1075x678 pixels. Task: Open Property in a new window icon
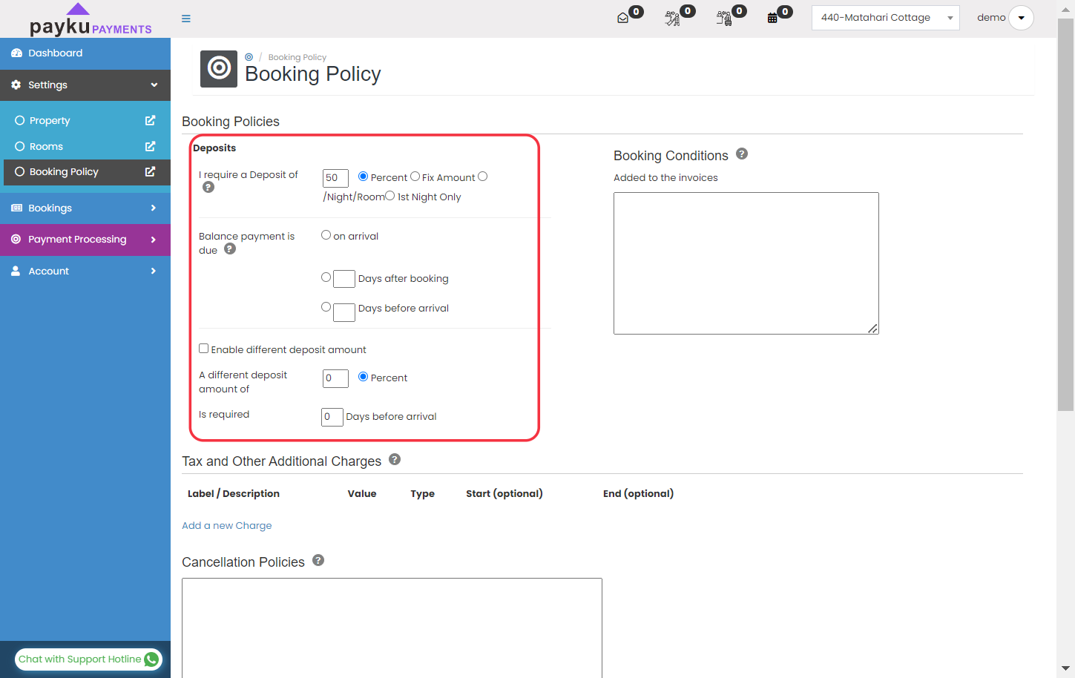click(x=150, y=120)
